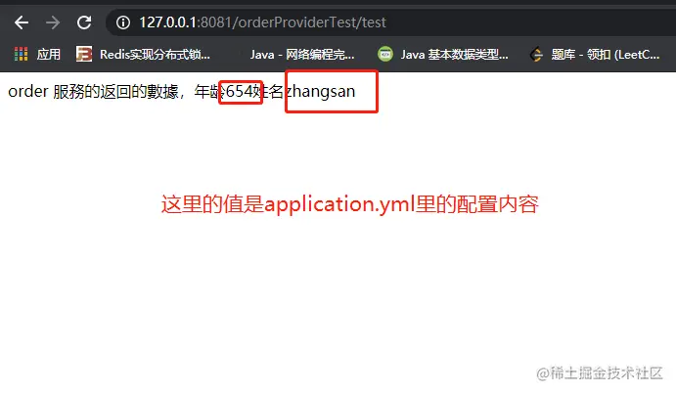Open the Java 基本数据类型 bookmark
This screenshot has height=394, width=676.
[x=454, y=55]
